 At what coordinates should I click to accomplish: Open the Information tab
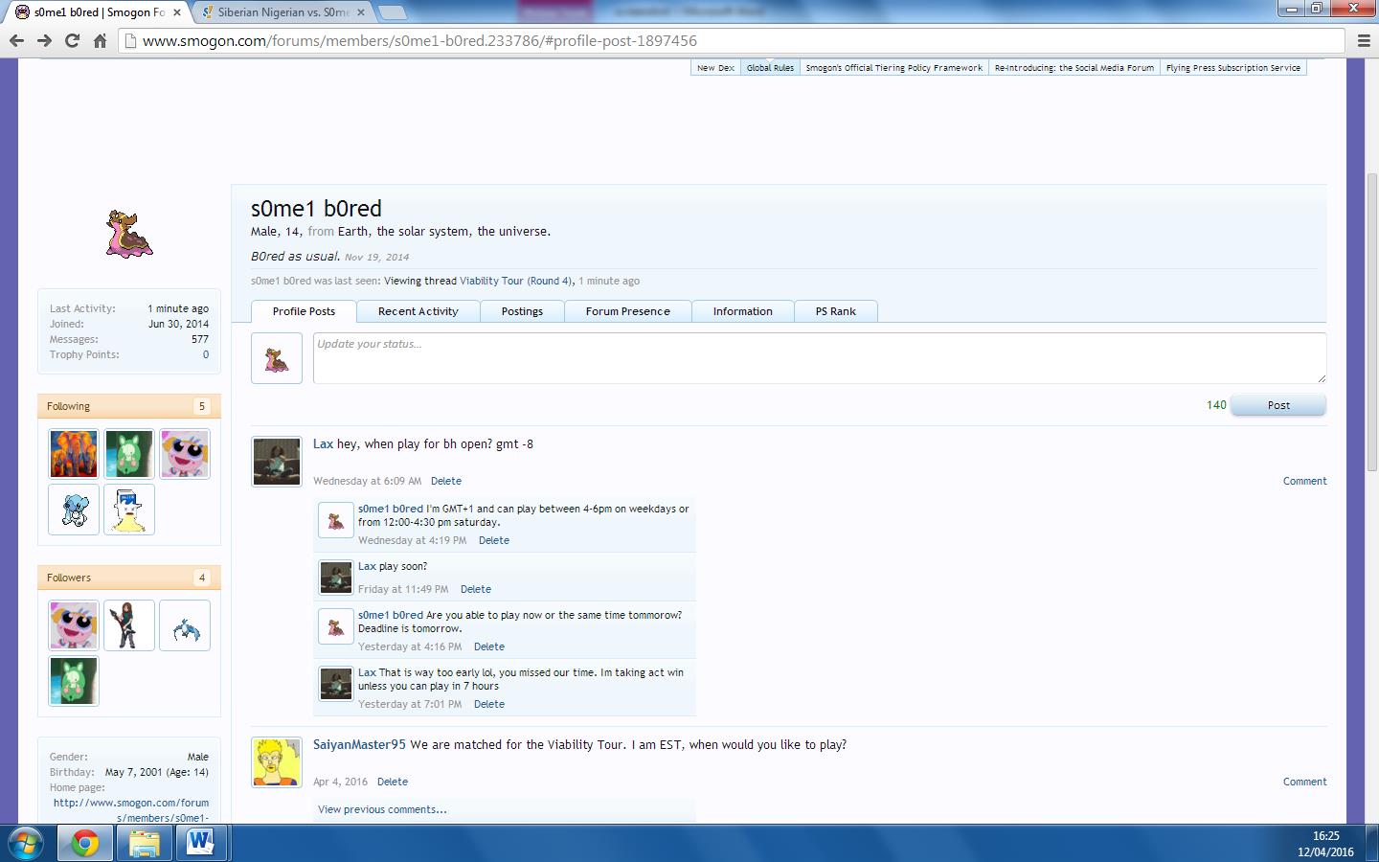point(742,311)
